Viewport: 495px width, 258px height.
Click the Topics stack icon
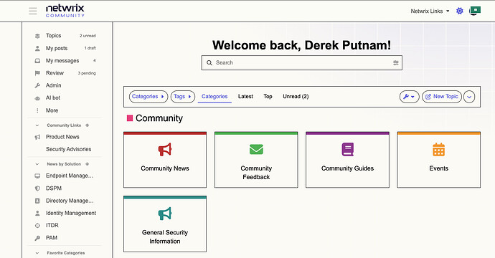(x=37, y=36)
